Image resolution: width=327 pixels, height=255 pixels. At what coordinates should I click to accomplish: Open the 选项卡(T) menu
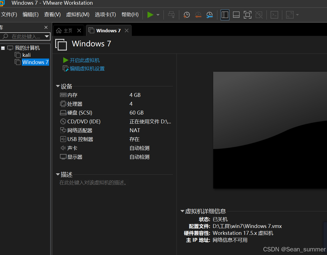105,14
